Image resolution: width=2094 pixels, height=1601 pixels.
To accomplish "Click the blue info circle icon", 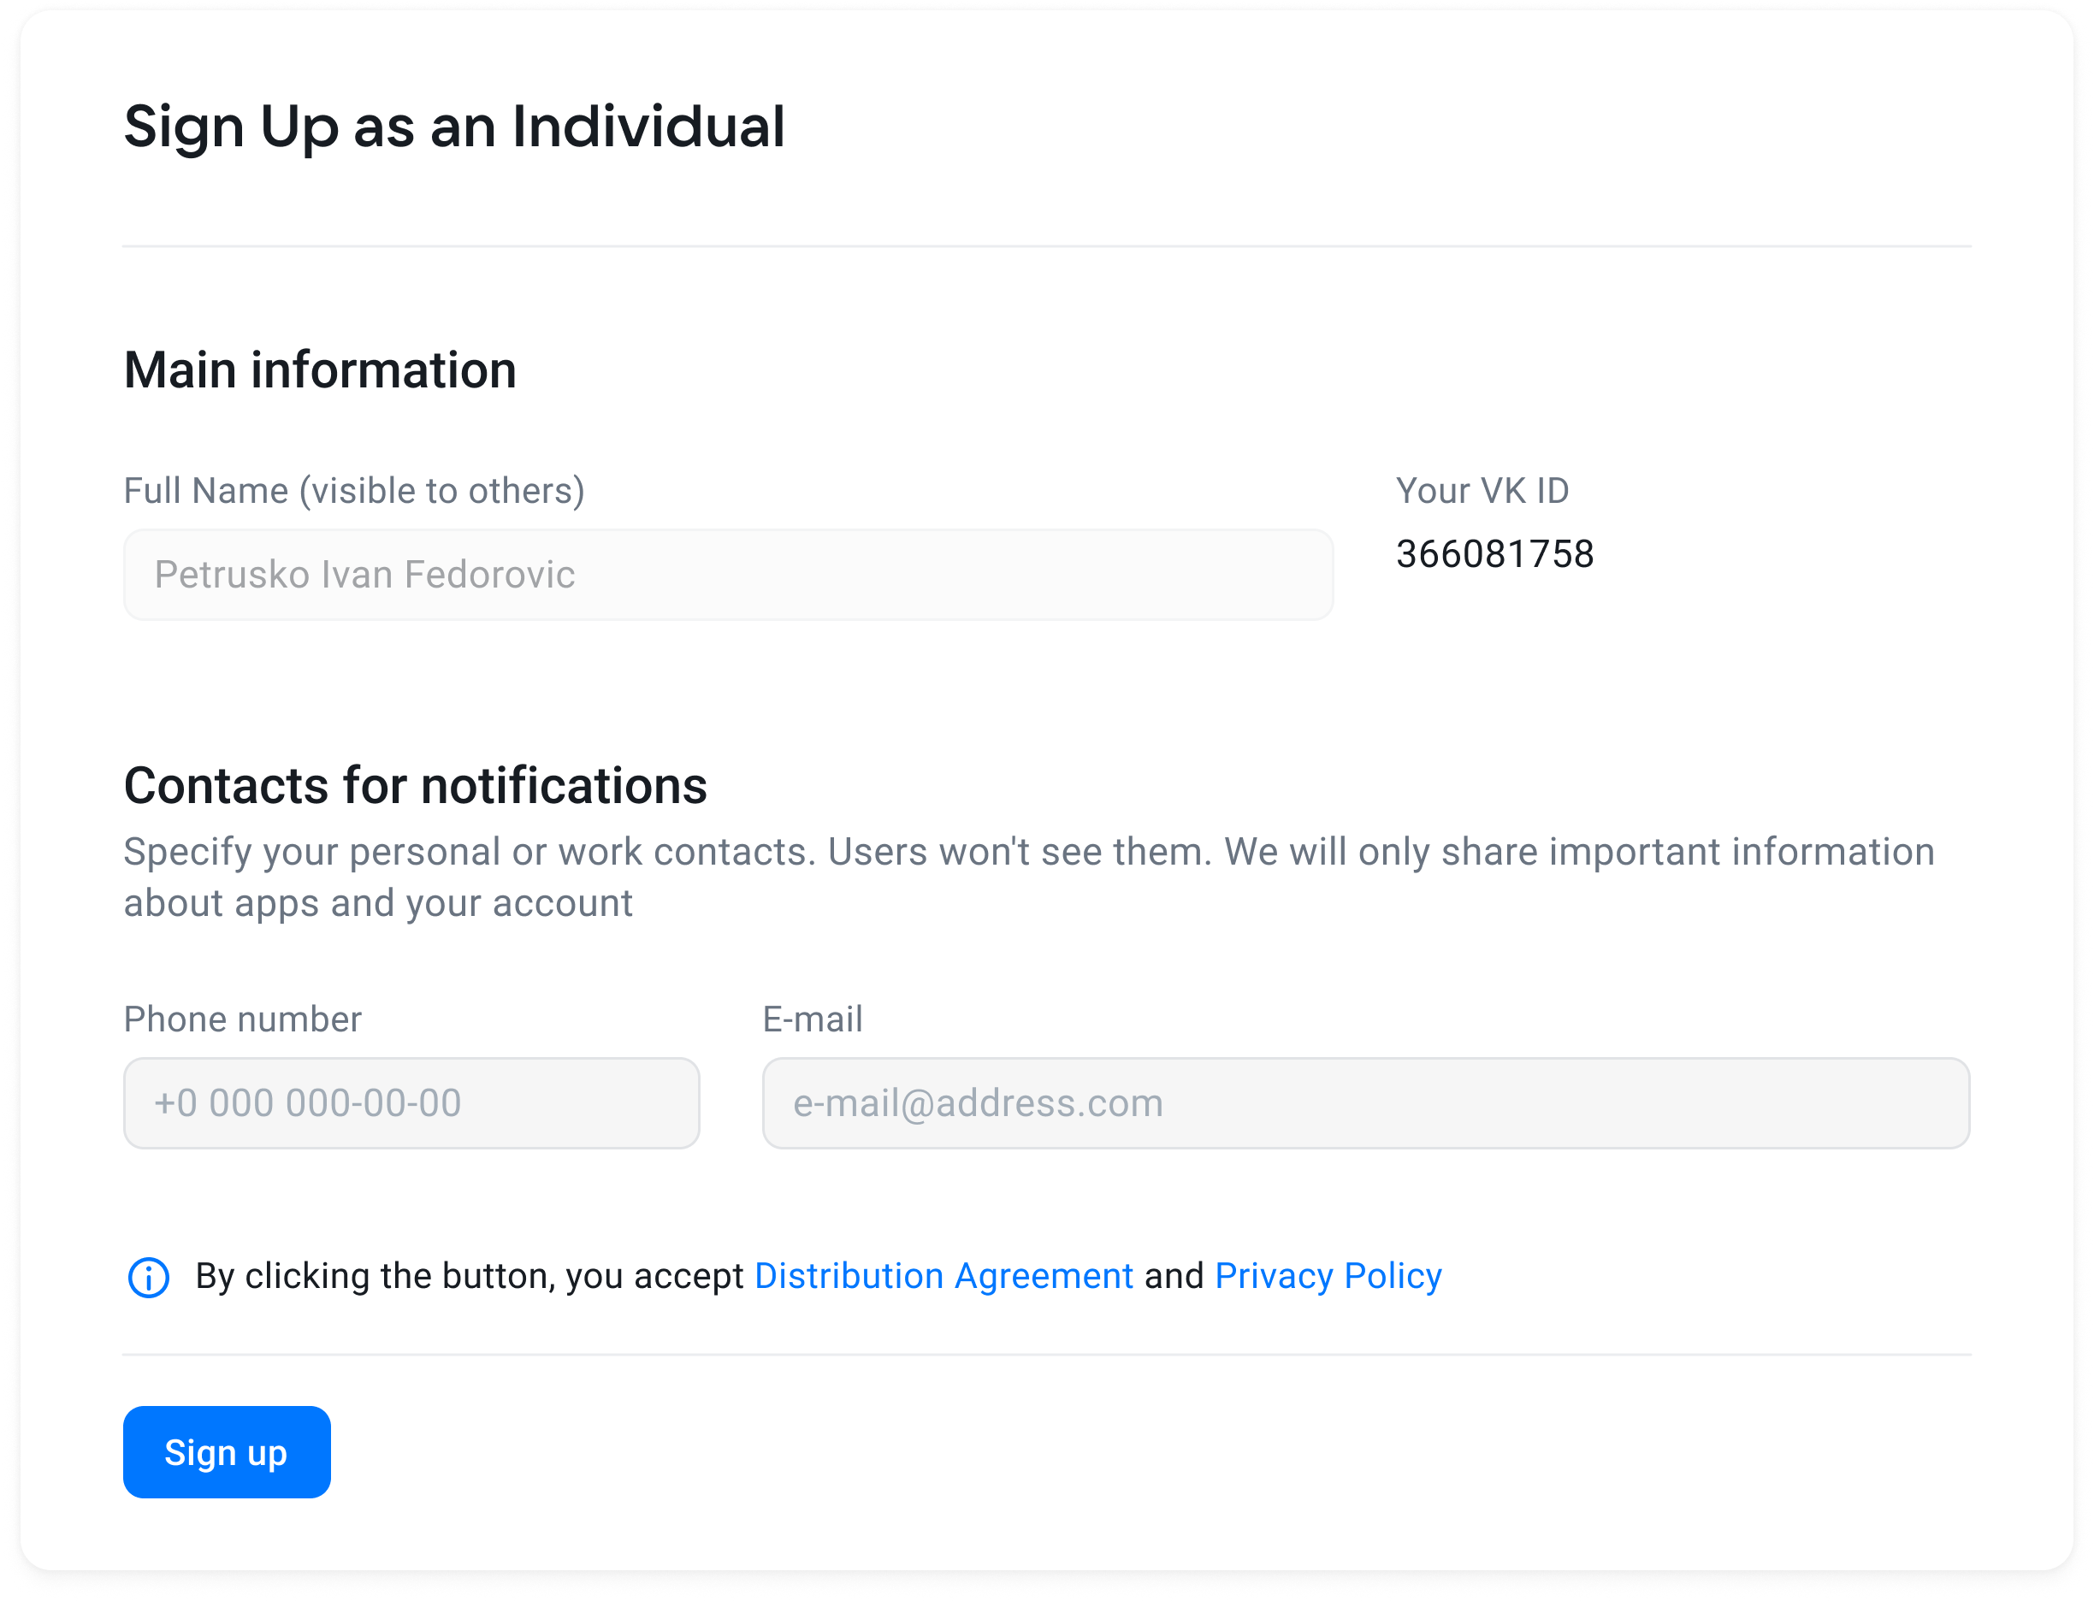I will click(149, 1278).
